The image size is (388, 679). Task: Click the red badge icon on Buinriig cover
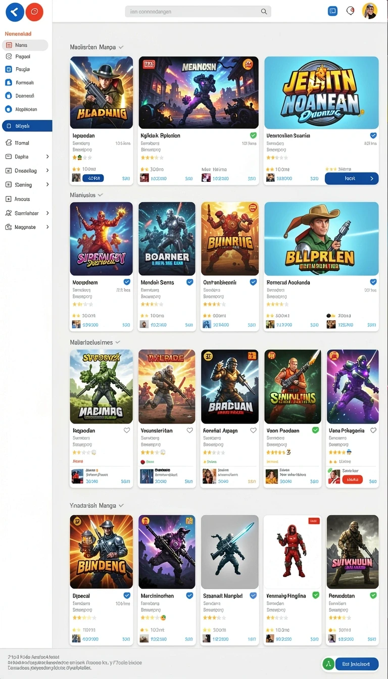click(253, 208)
